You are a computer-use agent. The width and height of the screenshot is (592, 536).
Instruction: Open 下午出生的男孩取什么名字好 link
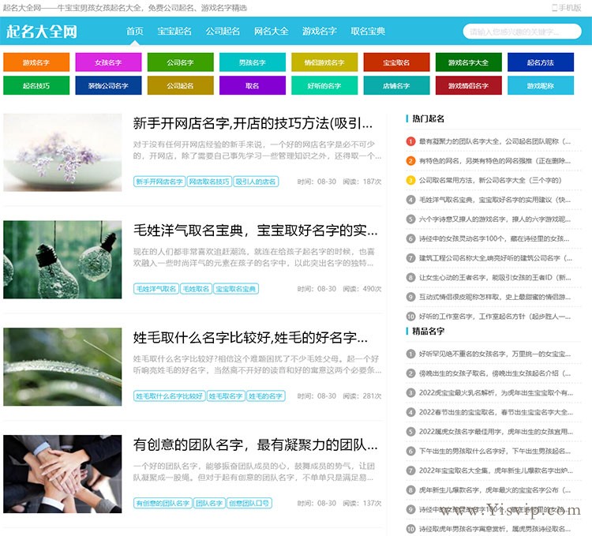click(x=495, y=451)
